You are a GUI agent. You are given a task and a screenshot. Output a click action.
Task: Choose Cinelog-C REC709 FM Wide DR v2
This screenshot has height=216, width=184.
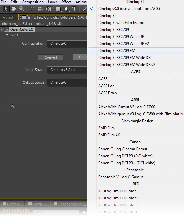(127, 65)
